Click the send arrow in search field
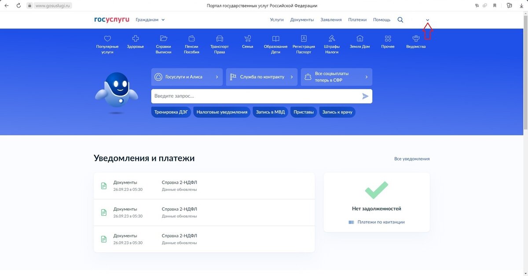 point(365,96)
